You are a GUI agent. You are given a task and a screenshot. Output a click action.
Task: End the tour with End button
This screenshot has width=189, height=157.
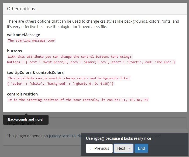[x=141, y=148]
